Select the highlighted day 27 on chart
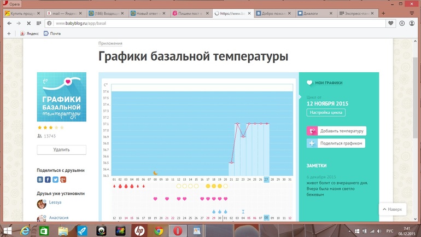 266,179
